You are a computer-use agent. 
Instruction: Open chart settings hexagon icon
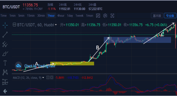(x=105, y=16)
